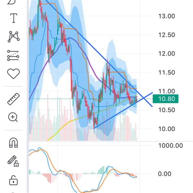193x193 pixels.
Task: Select the XABCD pattern tool
Action: pyautogui.click(x=14, y=37)
